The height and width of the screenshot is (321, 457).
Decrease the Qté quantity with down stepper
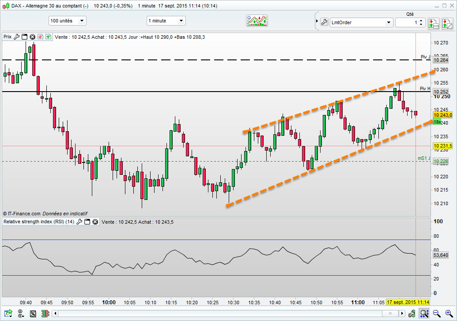(x=421, y=24)
